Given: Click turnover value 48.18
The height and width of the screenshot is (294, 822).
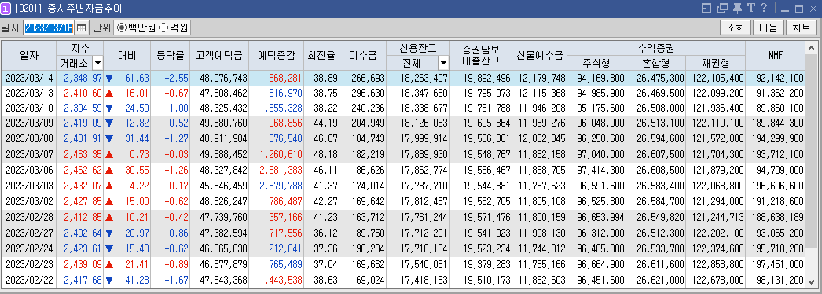Looking at the screenshot, I should 325,155.
